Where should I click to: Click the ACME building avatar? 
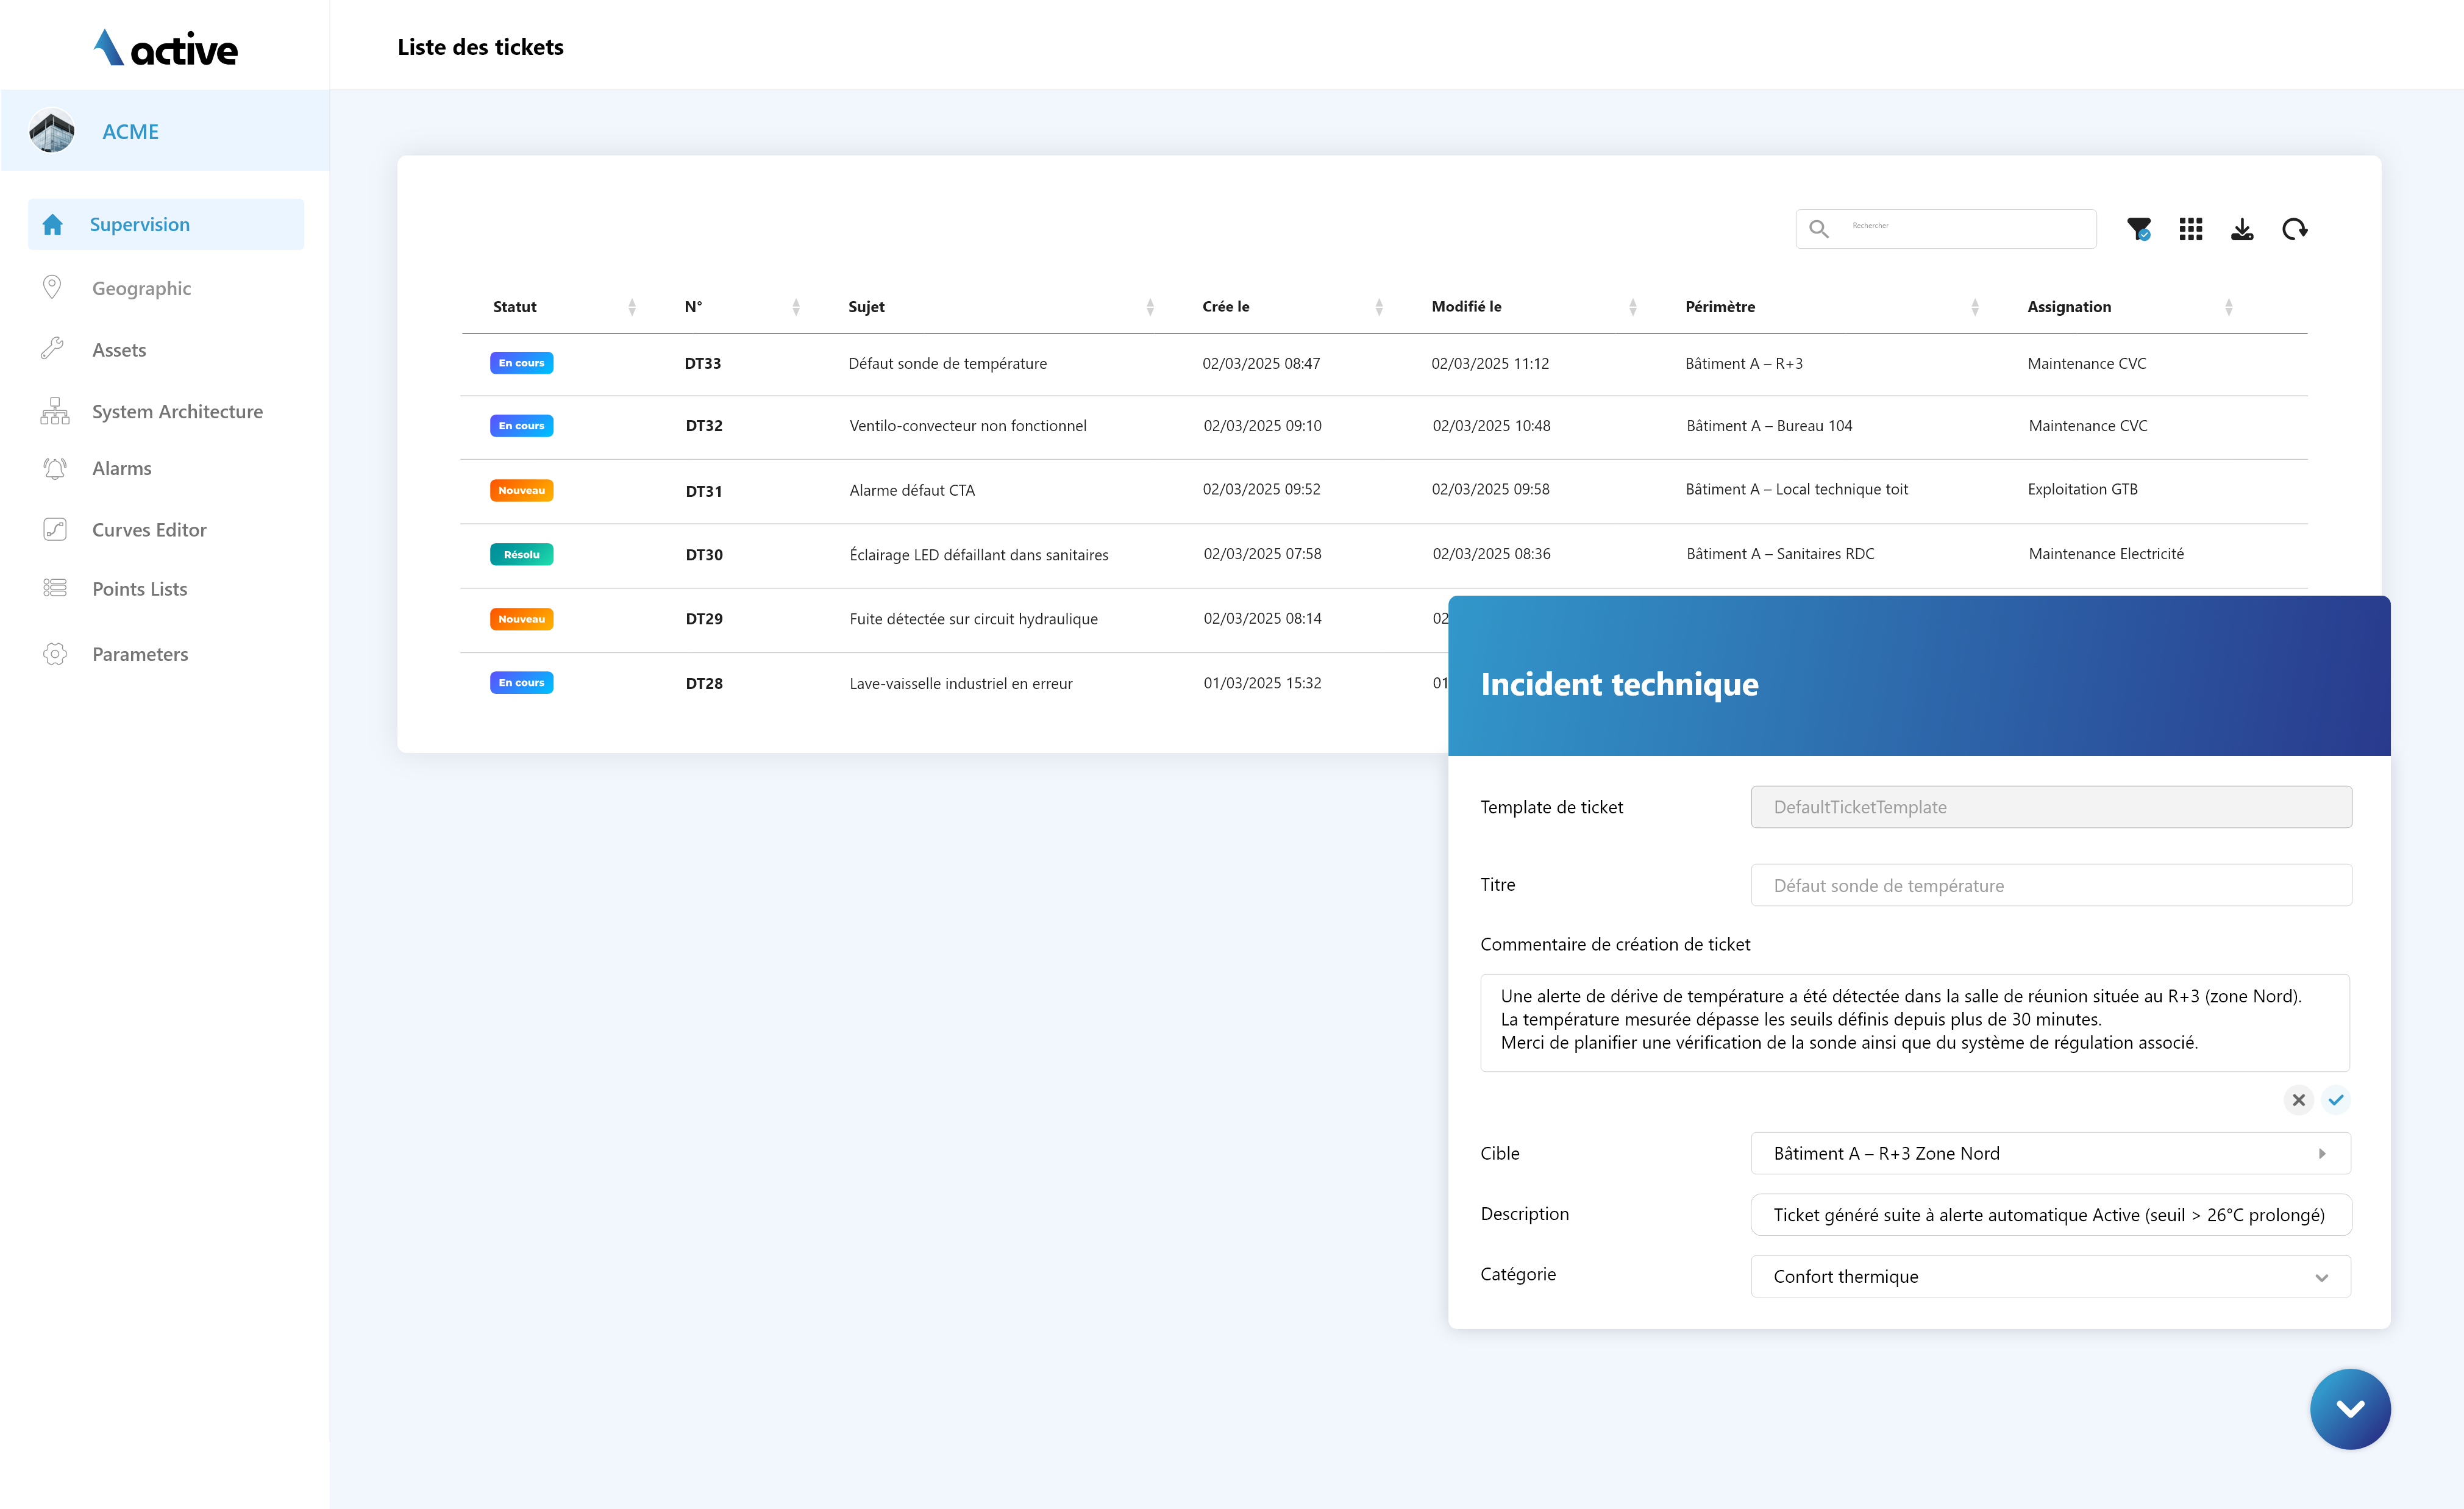click(52, 131)
